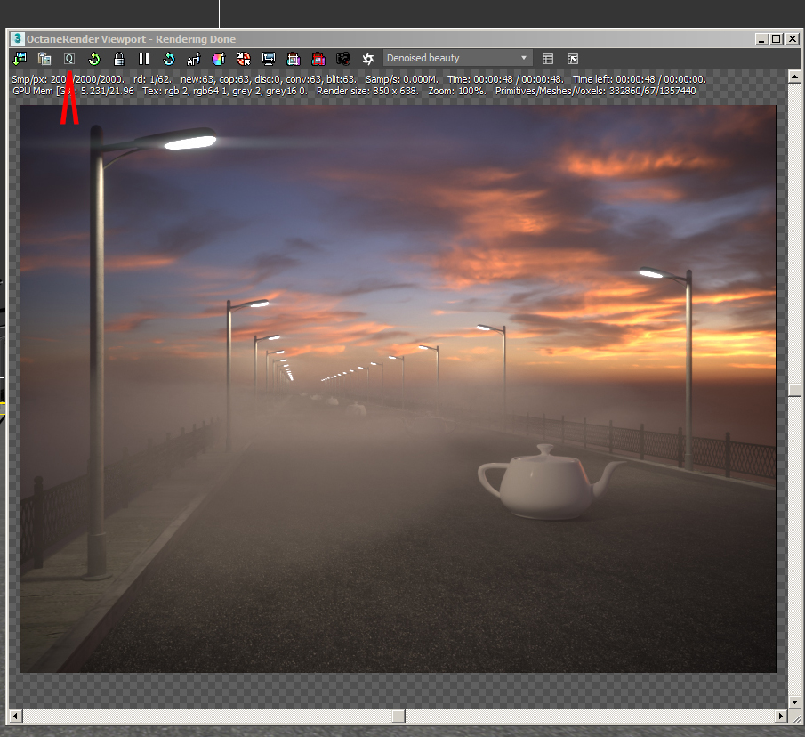This screenshot has width=805, height=737.
Task: Click the render settings export icon at toolbar start
Action: click(x=20, y=59)
